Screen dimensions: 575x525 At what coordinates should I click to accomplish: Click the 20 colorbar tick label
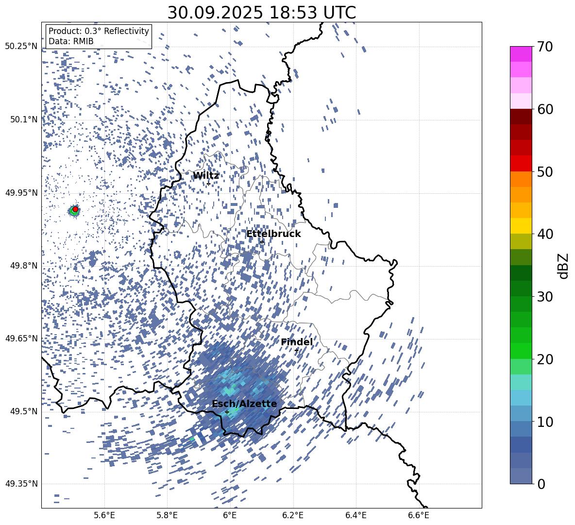[x=545, y=359]
